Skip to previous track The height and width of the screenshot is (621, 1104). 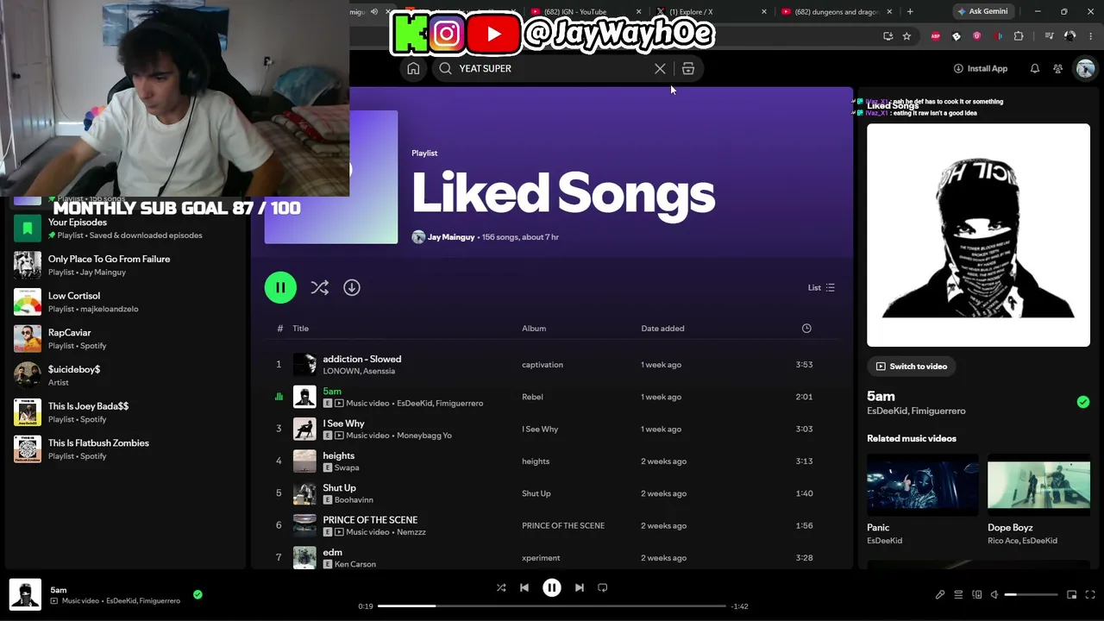coord(524,587)
